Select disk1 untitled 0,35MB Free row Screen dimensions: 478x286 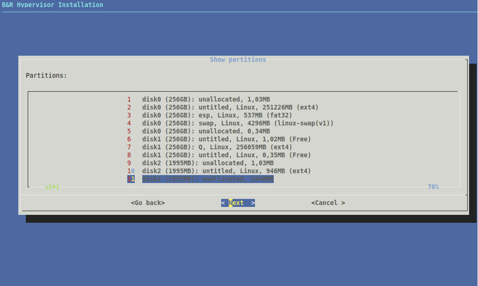(x=219, y=155)
